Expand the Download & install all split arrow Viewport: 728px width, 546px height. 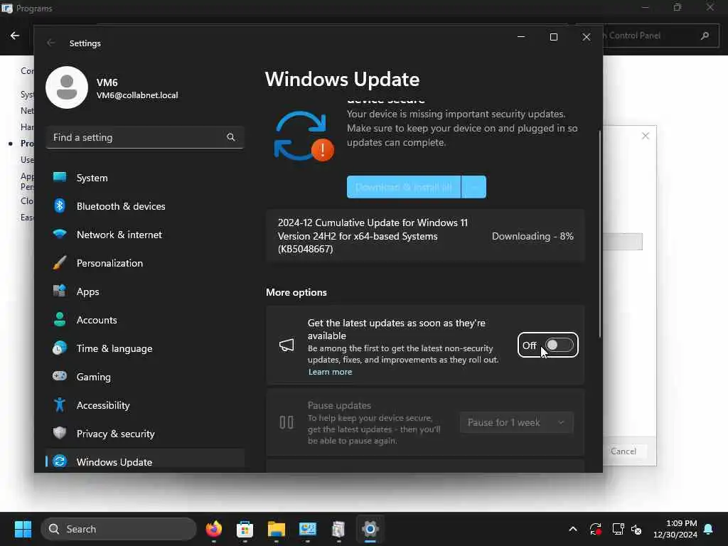(x=474, y=187)
